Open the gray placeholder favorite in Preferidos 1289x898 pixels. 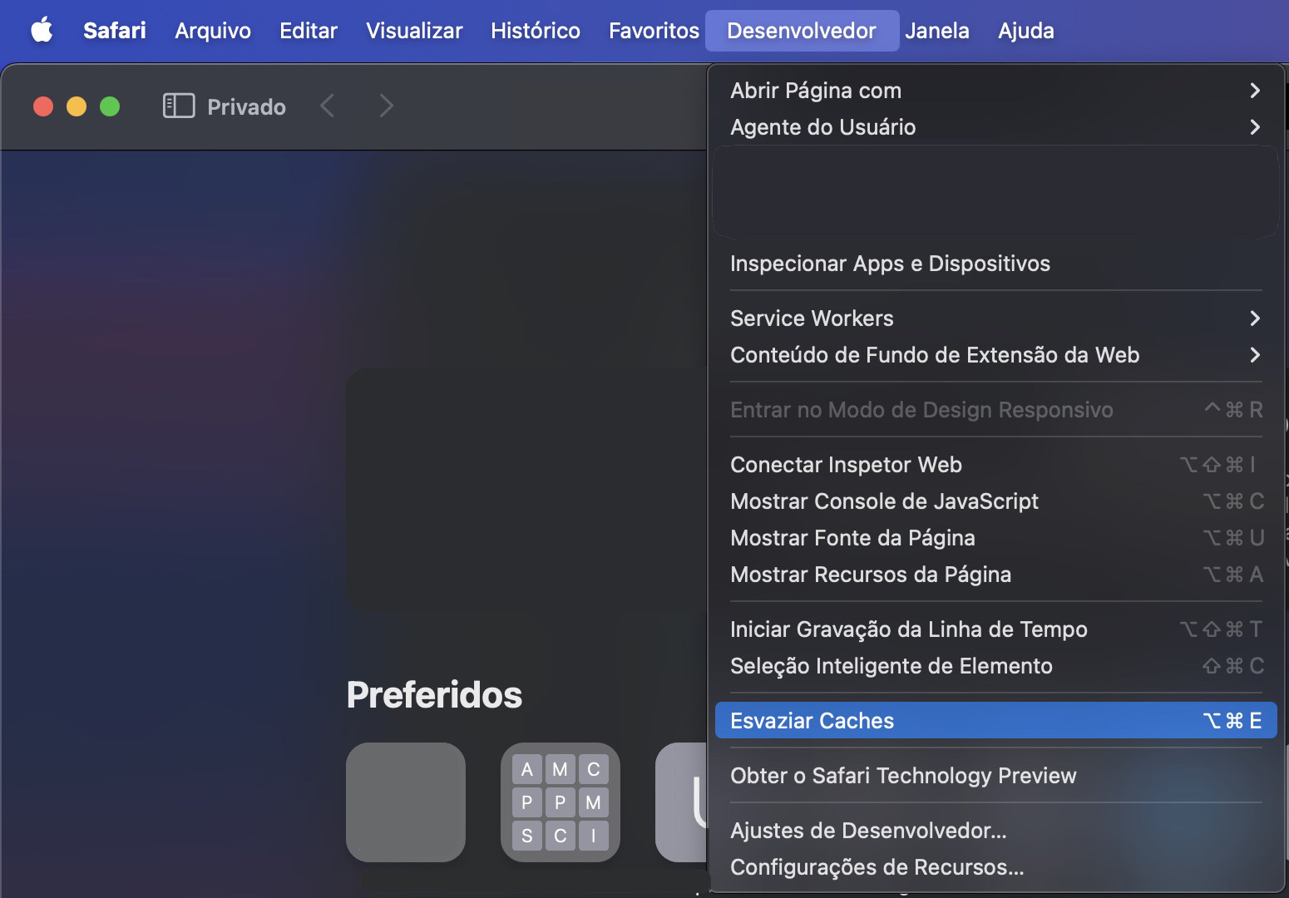[406, 802]
